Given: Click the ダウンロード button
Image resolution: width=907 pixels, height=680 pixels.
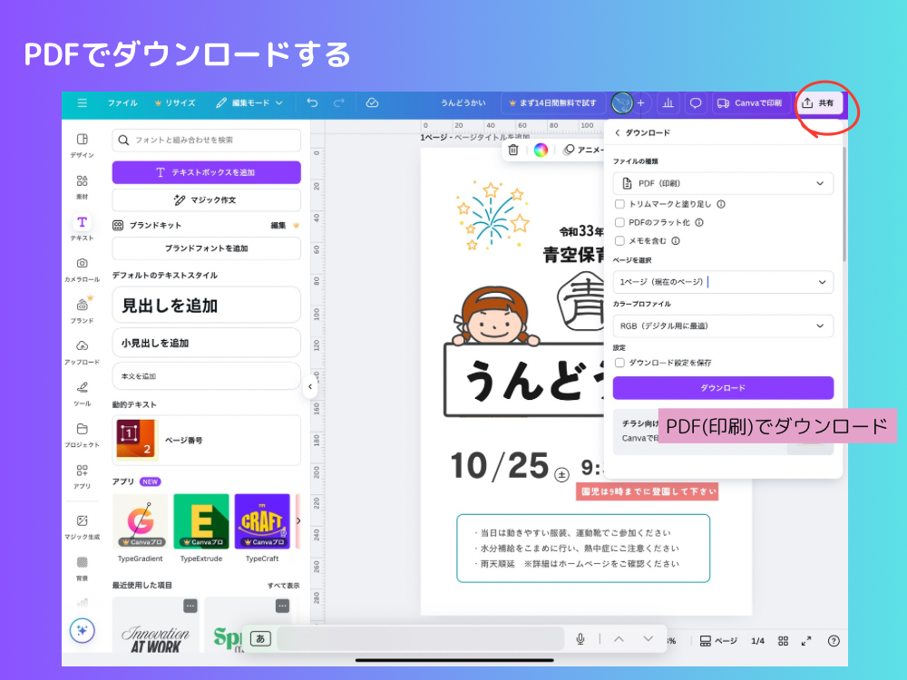Looking at the screenshot, I should tap(723, 388).
